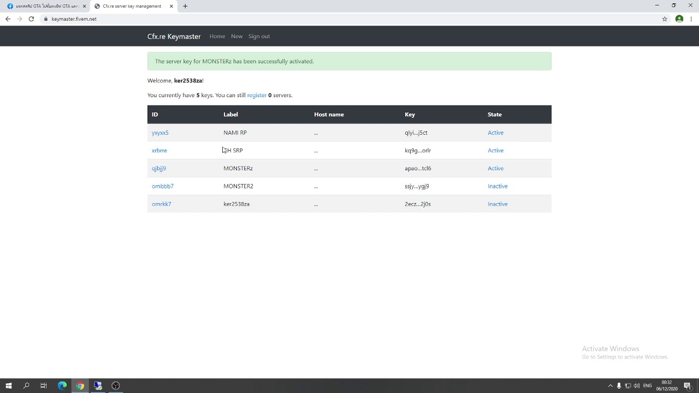Viewport: 699px width, 393px height.
Task: Open OBS Studio from taskbar
Action: pos(116,386)
